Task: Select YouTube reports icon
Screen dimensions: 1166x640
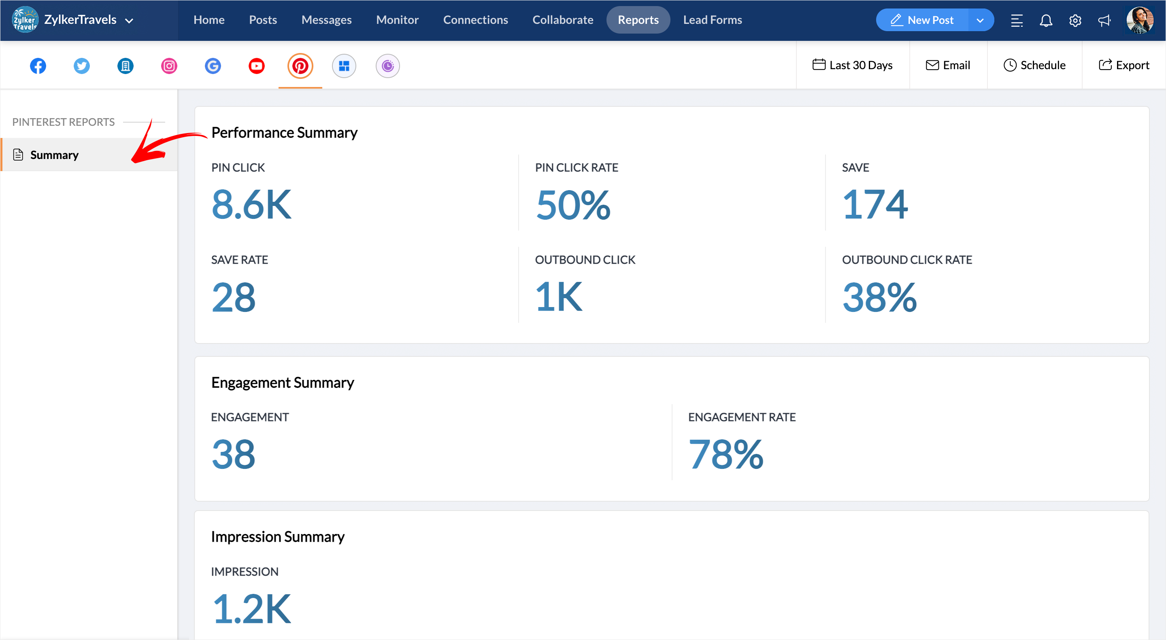Action: point(256,66)
